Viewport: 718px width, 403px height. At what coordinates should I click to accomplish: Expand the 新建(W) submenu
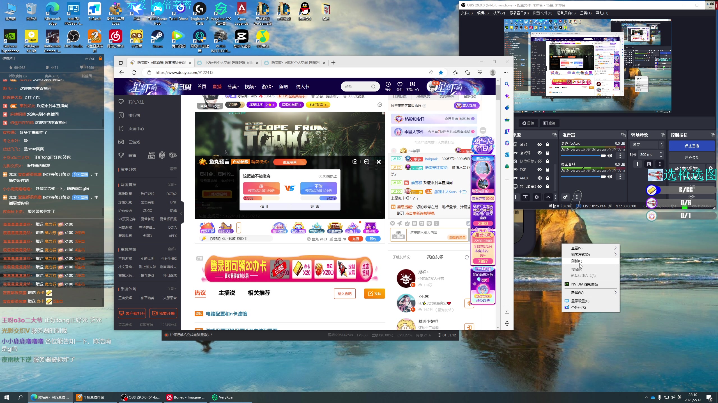click(590, 292)
